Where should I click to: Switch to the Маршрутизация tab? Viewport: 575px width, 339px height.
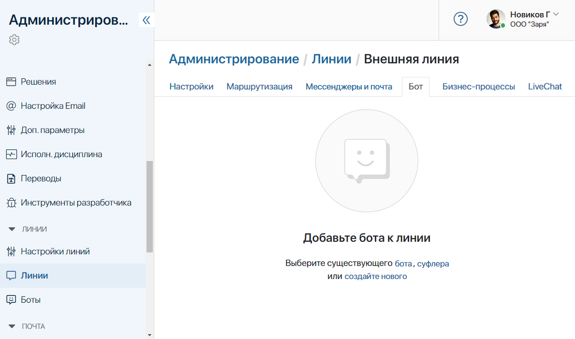[259, 87]
